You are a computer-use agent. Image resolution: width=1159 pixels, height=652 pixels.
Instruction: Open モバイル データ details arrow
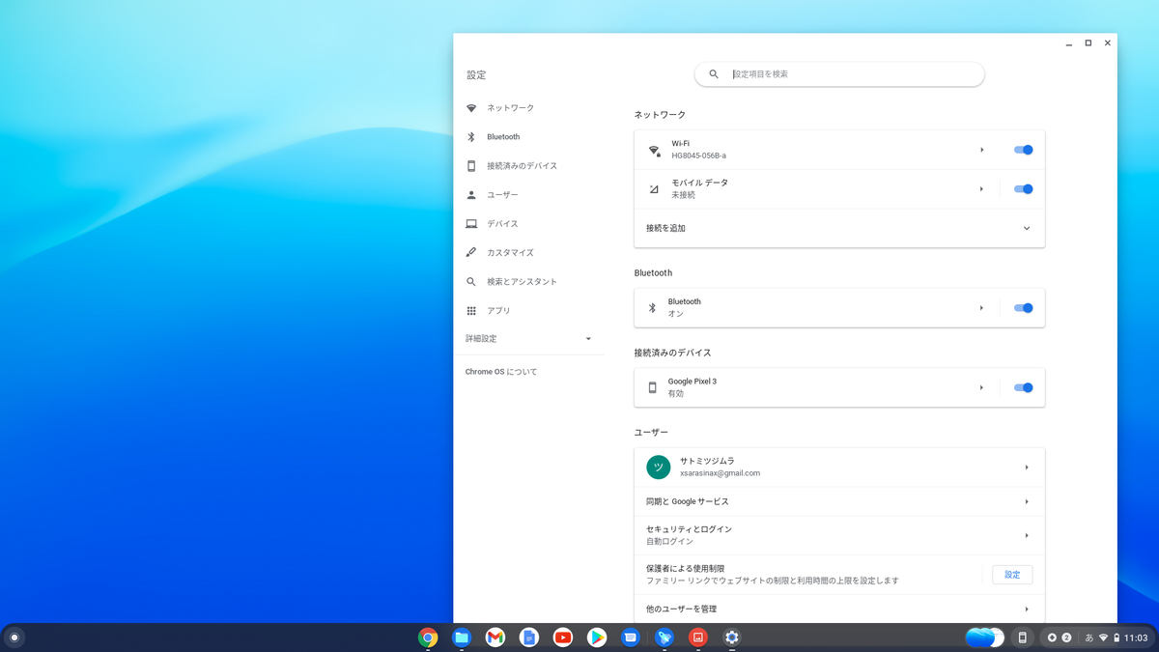click(981, 189)
